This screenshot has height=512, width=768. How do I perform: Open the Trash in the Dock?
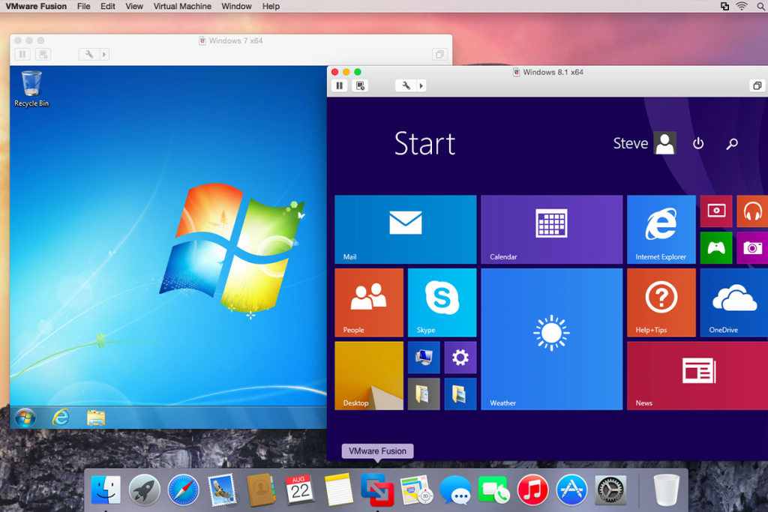(667, 490)
